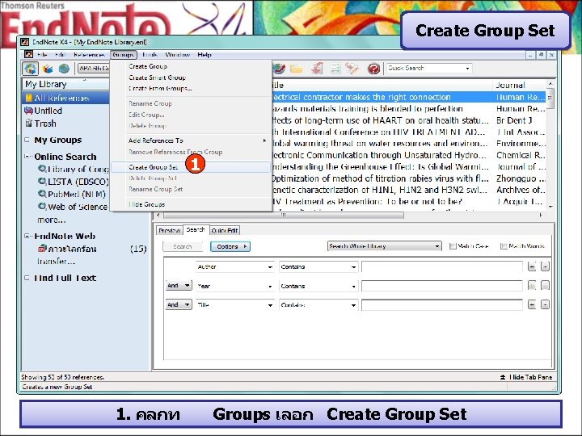
Task: Collapse the EndNote Web group set
Action: tap(27, 236)
